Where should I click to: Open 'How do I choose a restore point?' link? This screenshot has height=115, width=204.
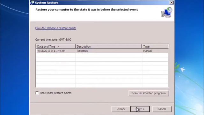tap(56, 28)
